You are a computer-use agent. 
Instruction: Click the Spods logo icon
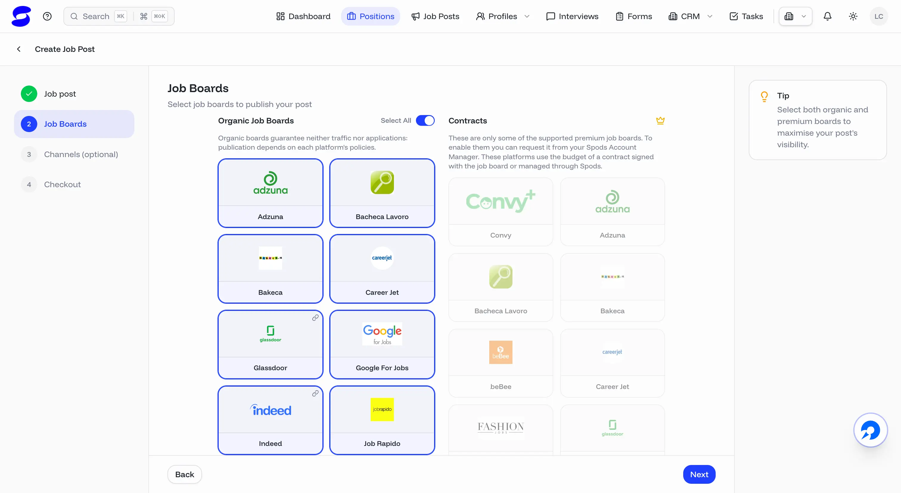click(x=21, y=16)
